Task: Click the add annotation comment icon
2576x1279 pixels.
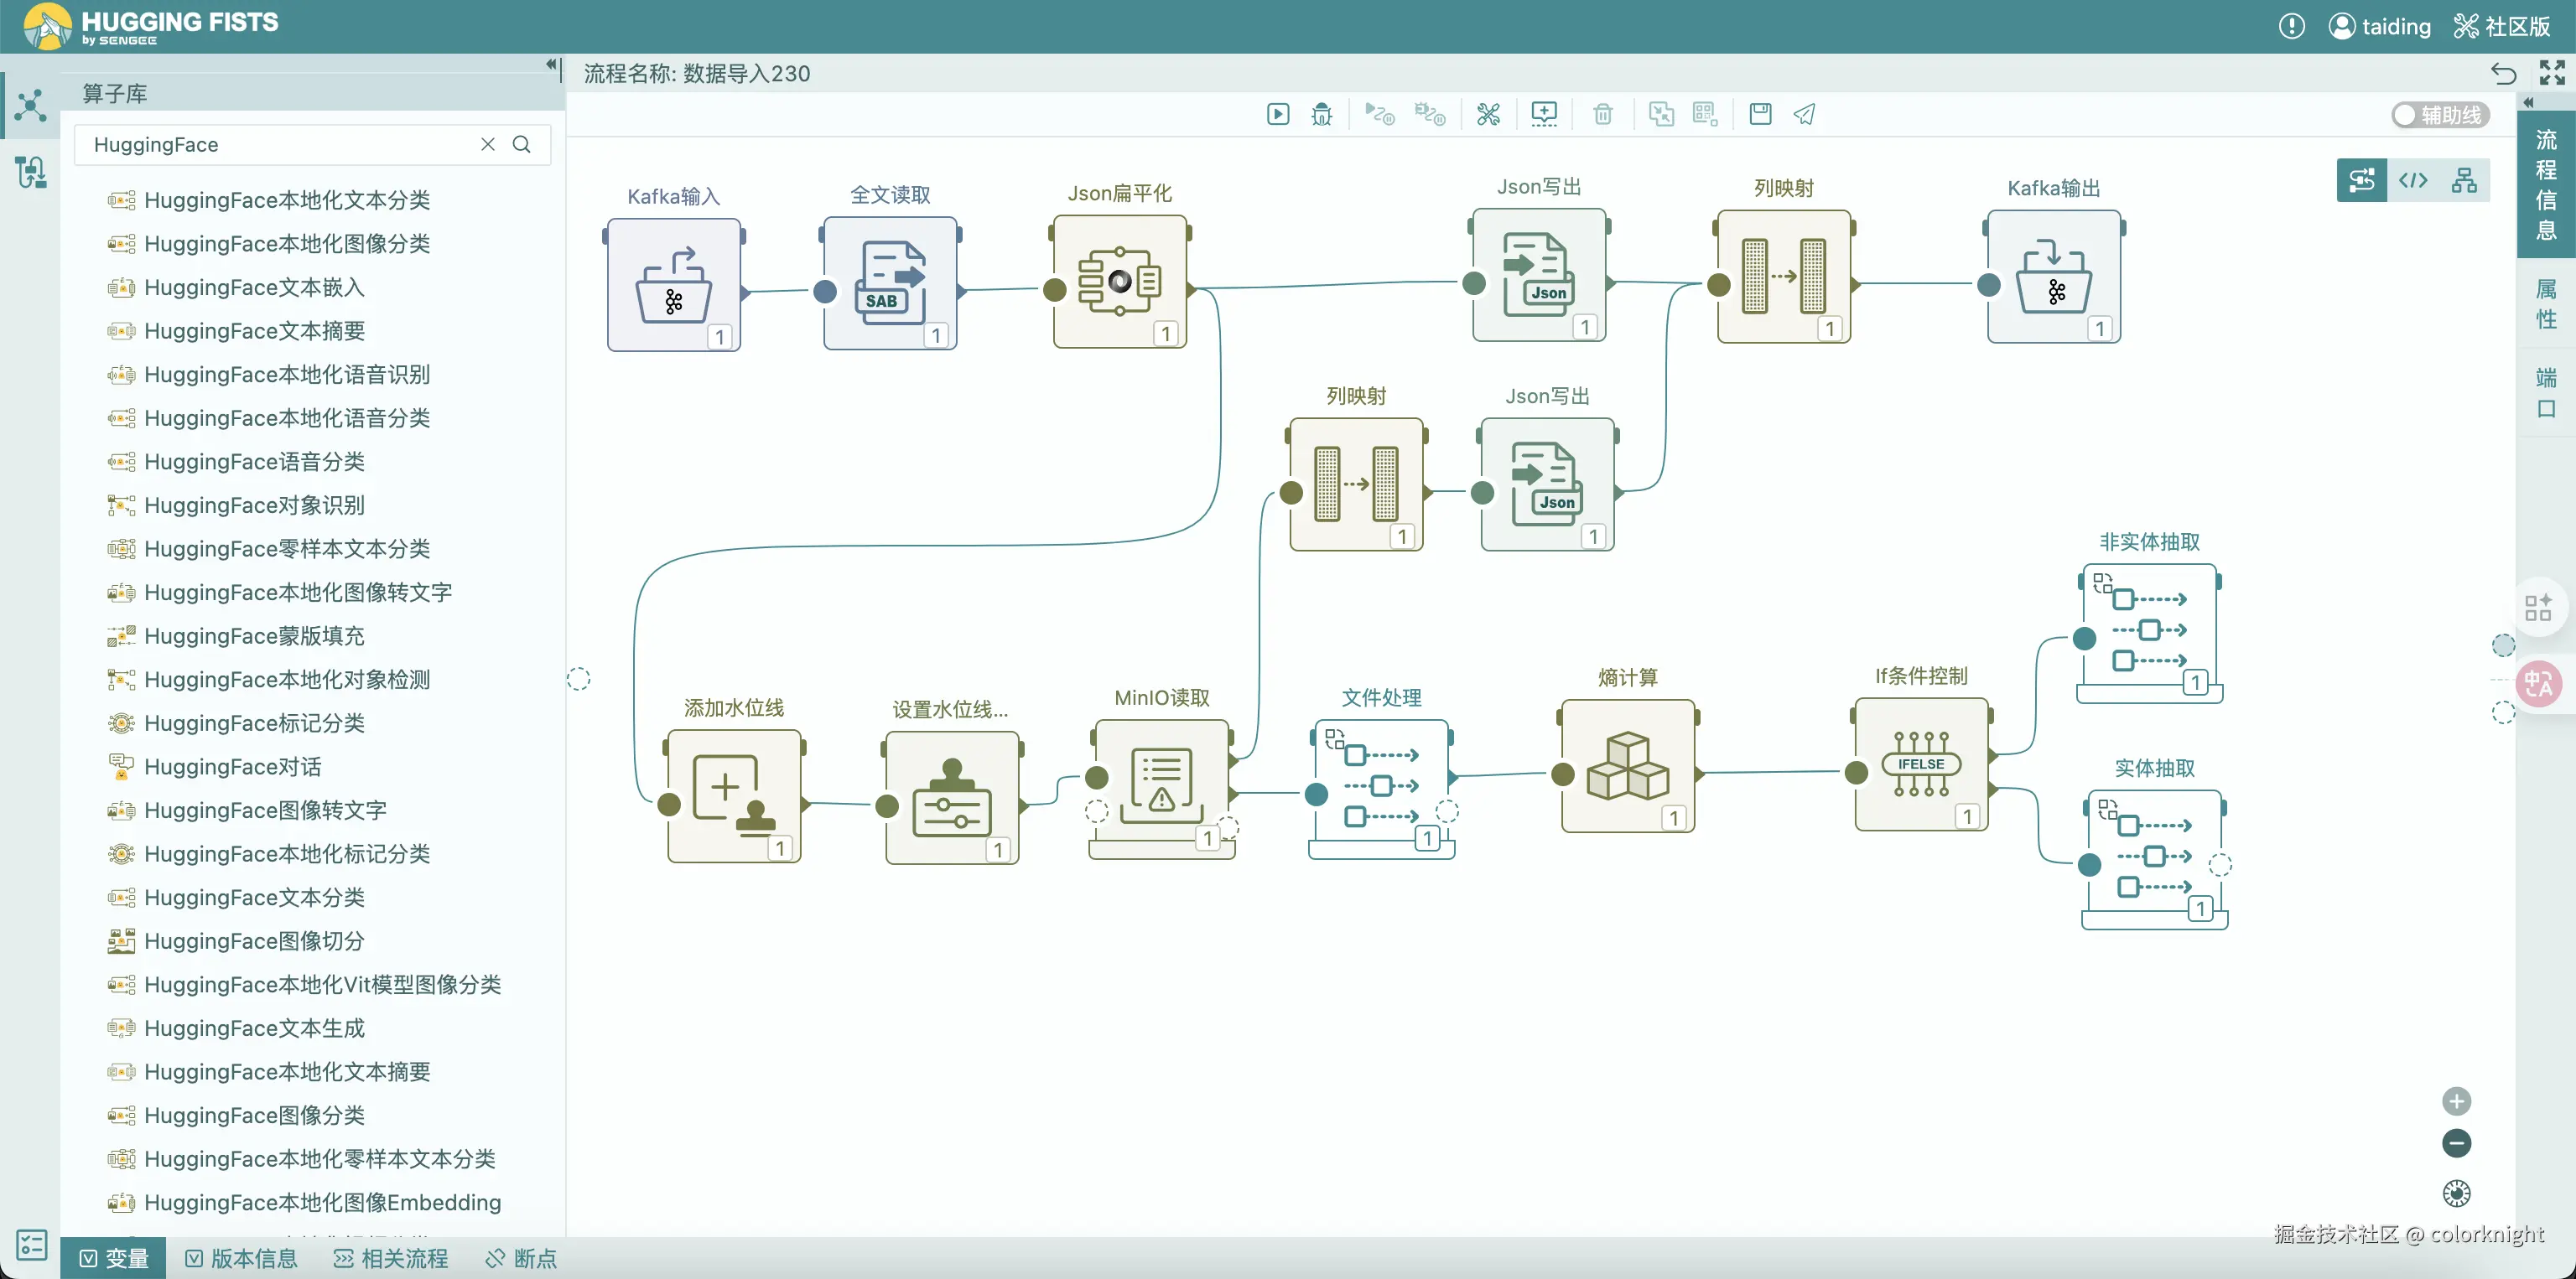Action: 1544,114
